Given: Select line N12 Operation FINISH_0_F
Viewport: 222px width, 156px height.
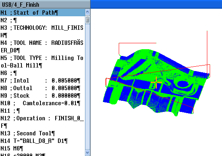Looking at the screenshot, I should pyautogui.click(x=42, y=122).
